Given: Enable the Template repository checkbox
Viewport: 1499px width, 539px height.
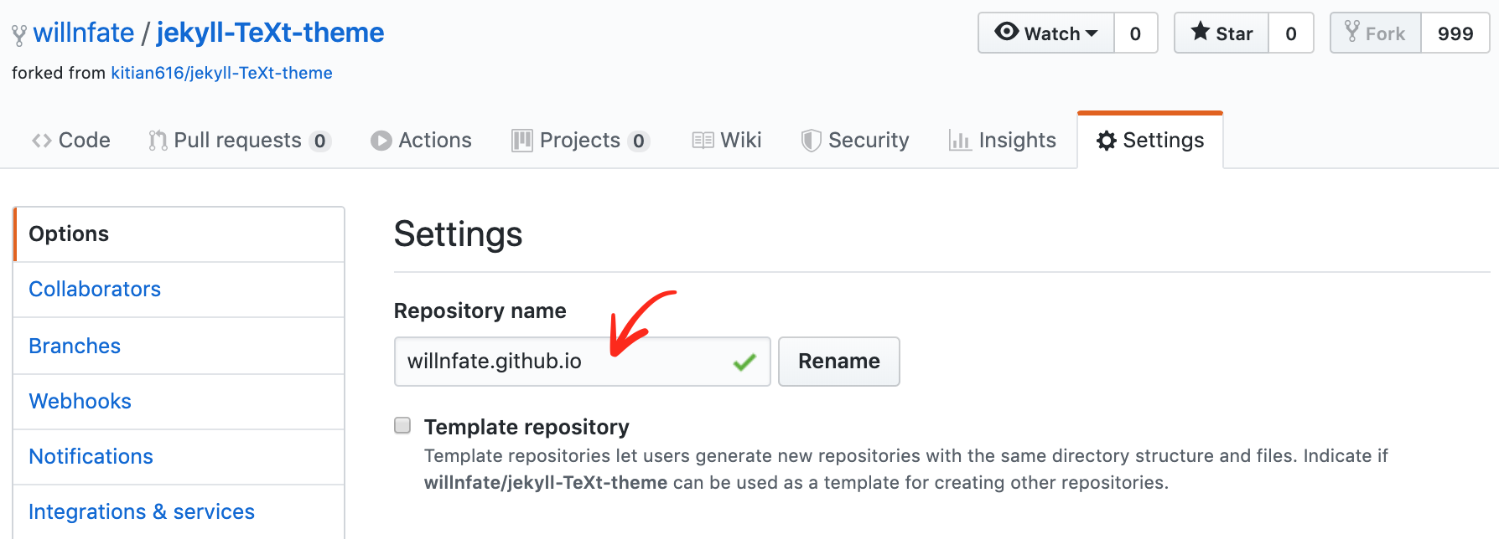Looking at the screenshot, I should click(402, 425).
